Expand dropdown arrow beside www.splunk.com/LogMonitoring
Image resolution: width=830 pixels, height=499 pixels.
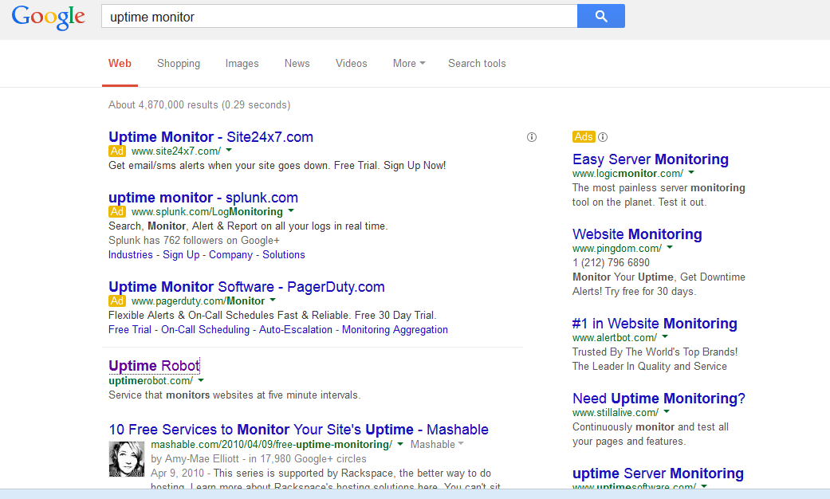pos(290,211)
